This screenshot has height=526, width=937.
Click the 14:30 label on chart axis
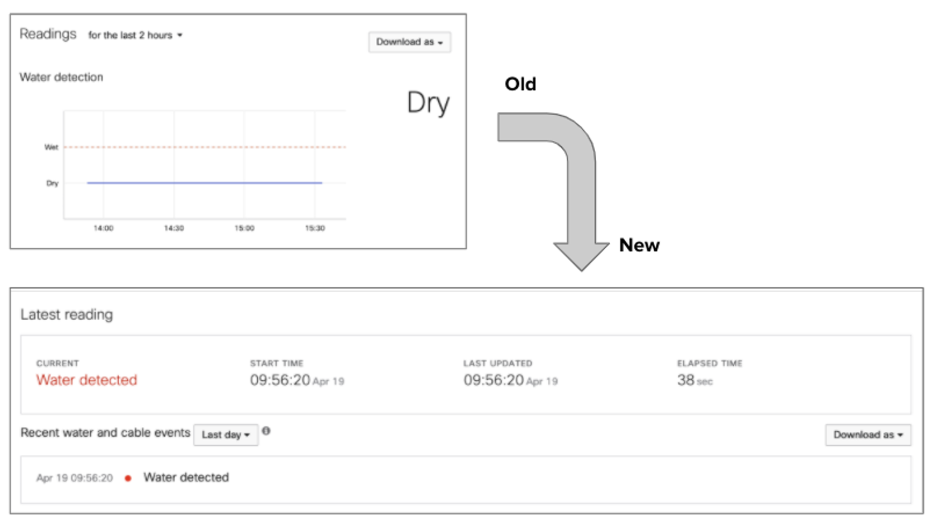pyautogui.click(x=174, y=228)
